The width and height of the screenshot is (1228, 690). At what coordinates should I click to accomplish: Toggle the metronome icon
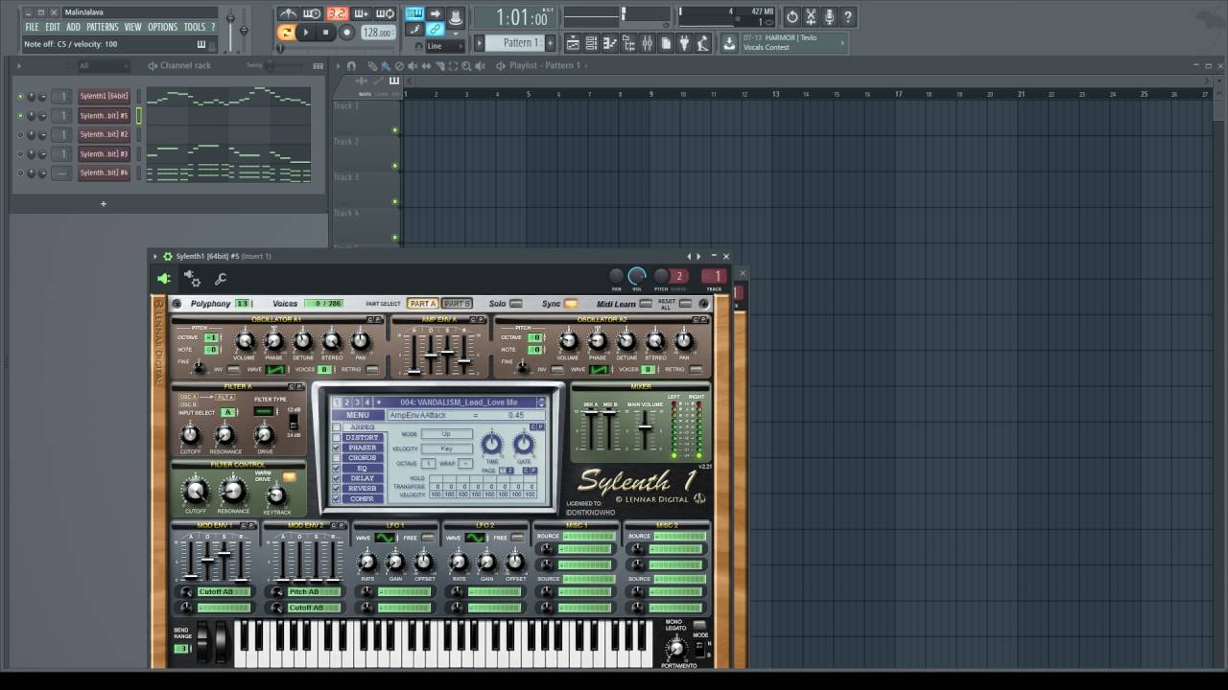[x=288, y=13]
